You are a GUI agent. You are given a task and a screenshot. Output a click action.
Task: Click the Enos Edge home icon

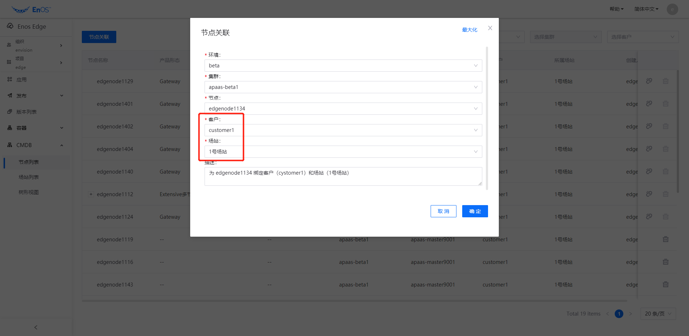click(10, 26)
